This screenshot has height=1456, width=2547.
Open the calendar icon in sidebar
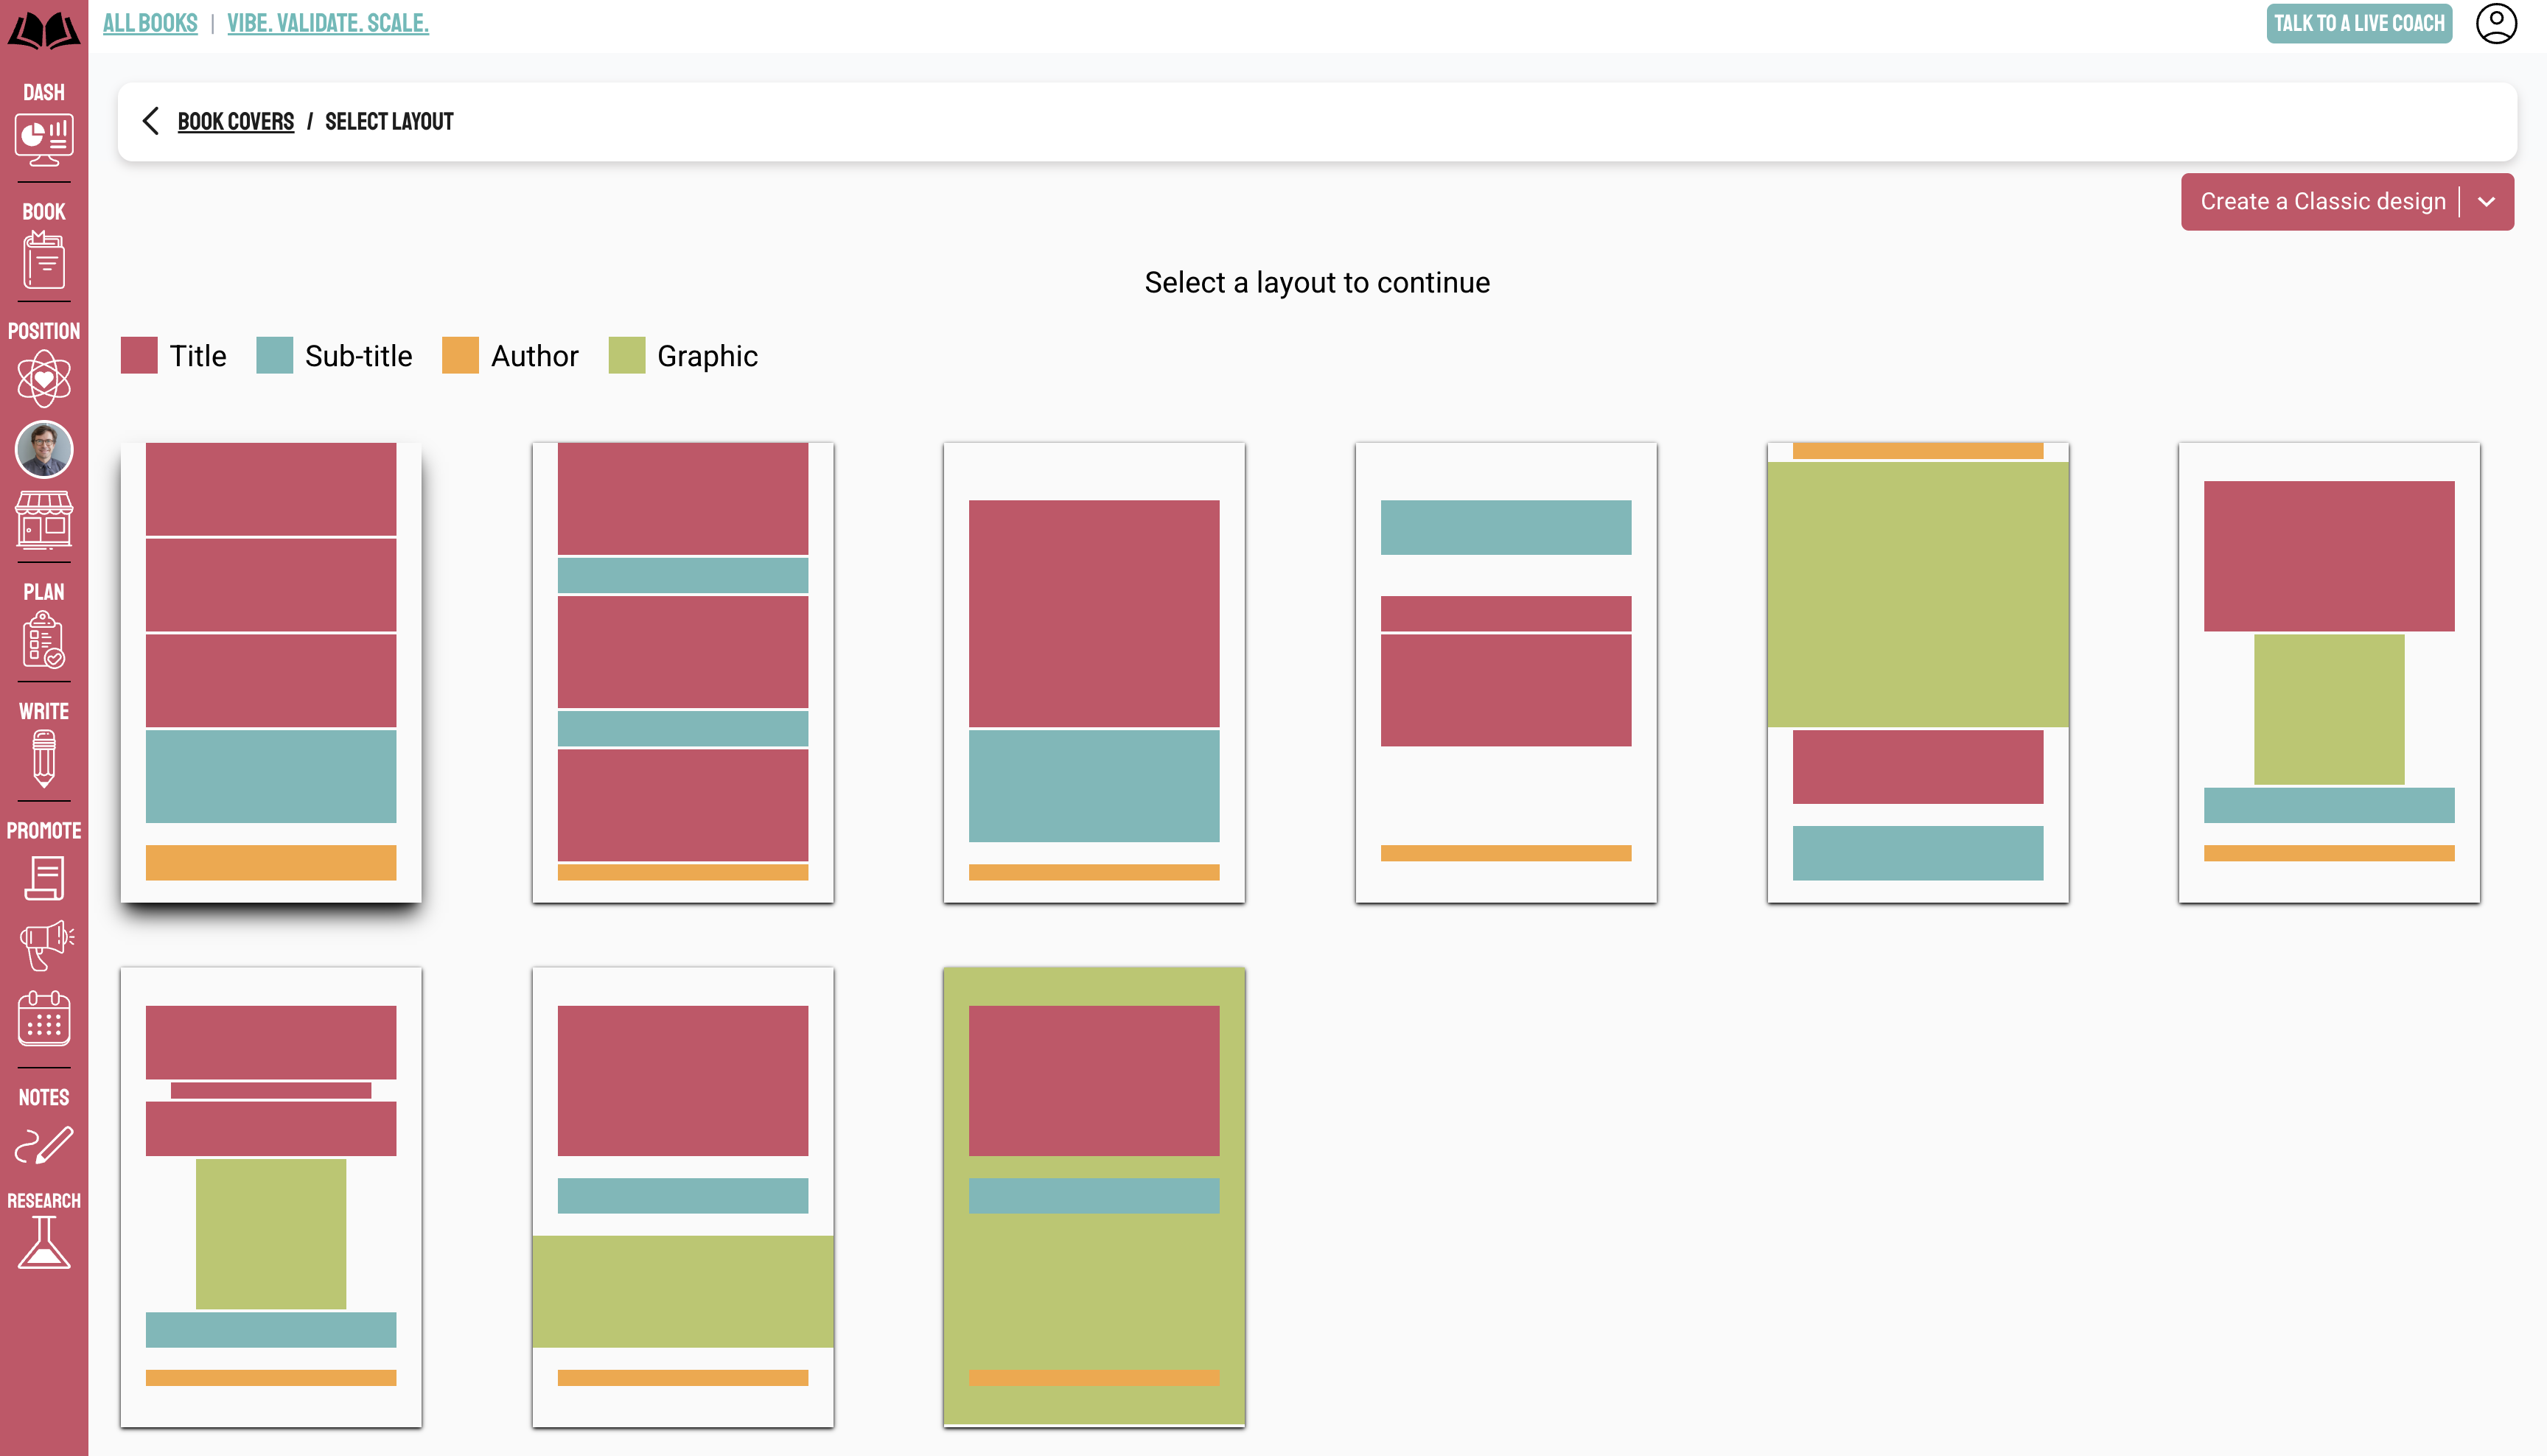pyautogui.click(x=44, y=1019)
